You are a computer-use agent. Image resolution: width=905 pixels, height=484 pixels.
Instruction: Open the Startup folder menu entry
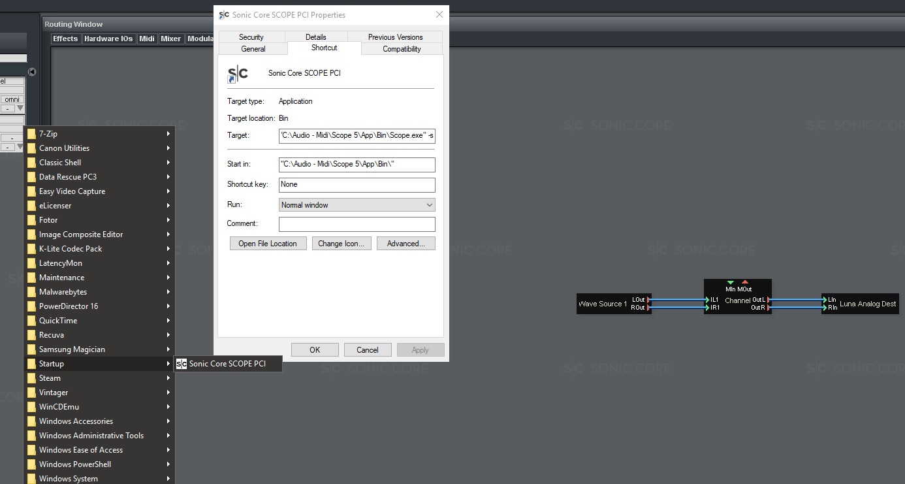pyautogui.click(x=99, y=364)
